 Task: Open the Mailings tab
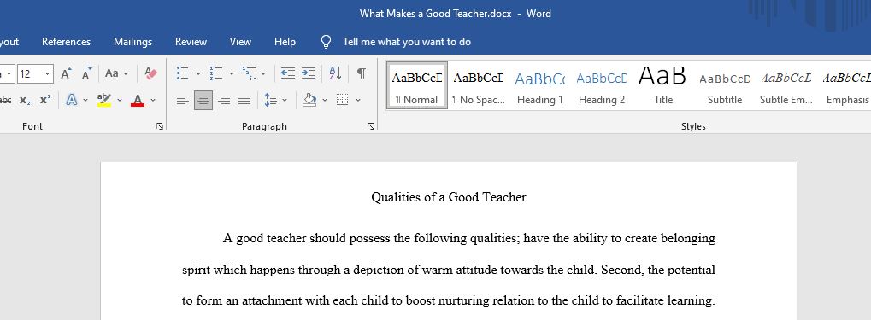coord(132,42)
